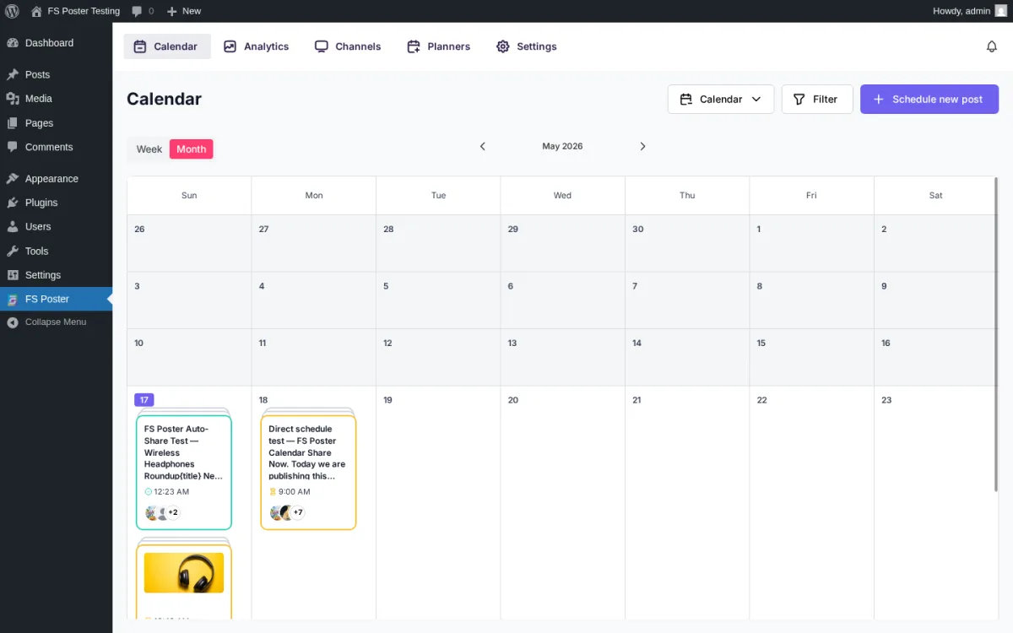Click +2 channels badge on May 17

point(172,512)
